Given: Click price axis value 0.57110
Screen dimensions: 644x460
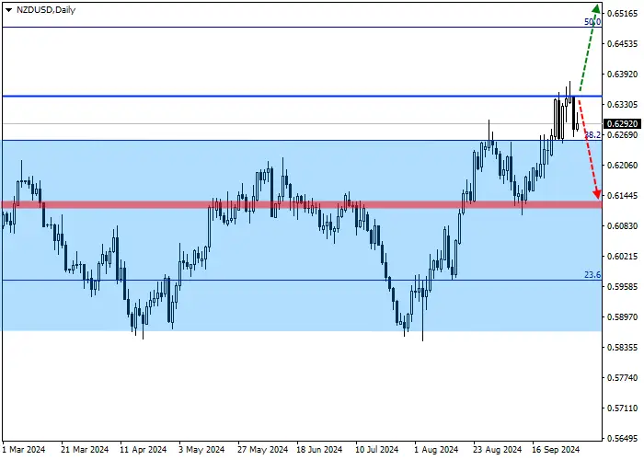Looking at the screenshot, I should point(622,408).
